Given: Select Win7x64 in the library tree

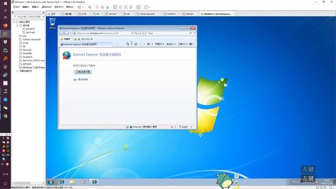Looking at the screenshot, I should click(x=30, y=33).
